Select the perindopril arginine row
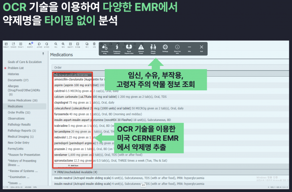This screenshot has width=292, height=192. pyautogui.click(x=170, y=143)
